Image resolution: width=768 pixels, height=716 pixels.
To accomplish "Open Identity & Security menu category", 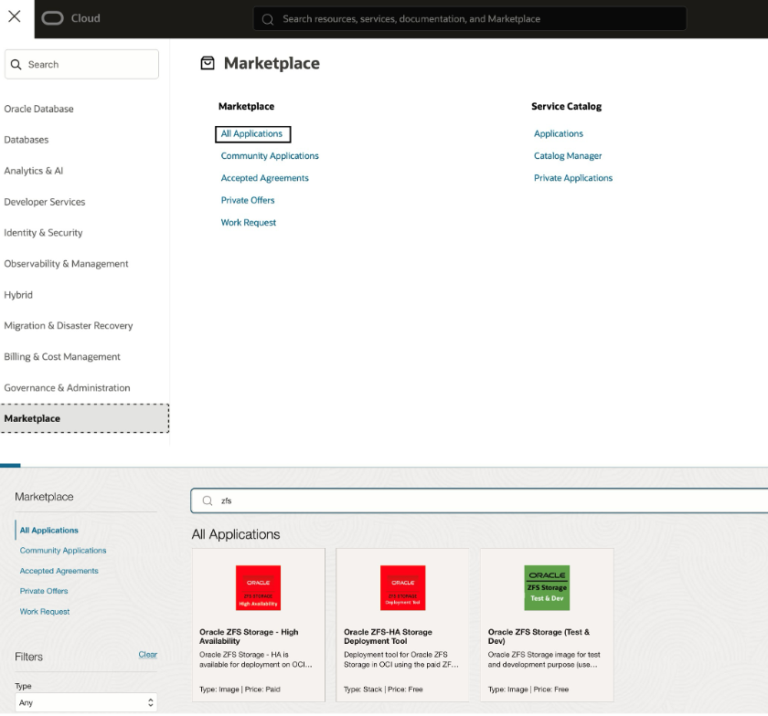I will (x=43, y=233).
